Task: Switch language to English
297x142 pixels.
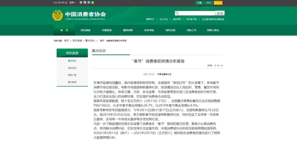Action: point(218,3)
